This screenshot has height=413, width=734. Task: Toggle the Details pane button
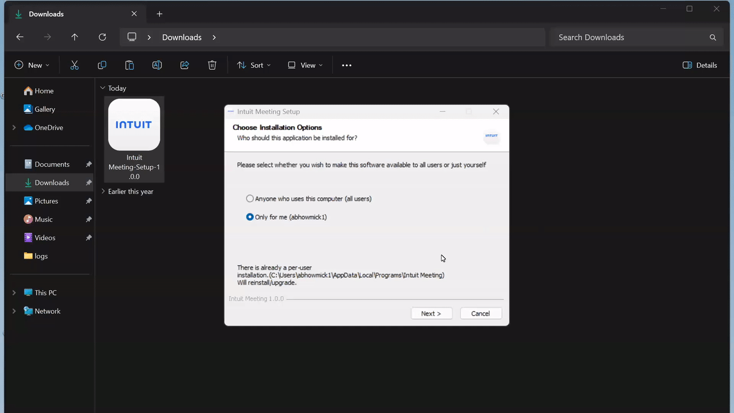(x=700, y=65)
